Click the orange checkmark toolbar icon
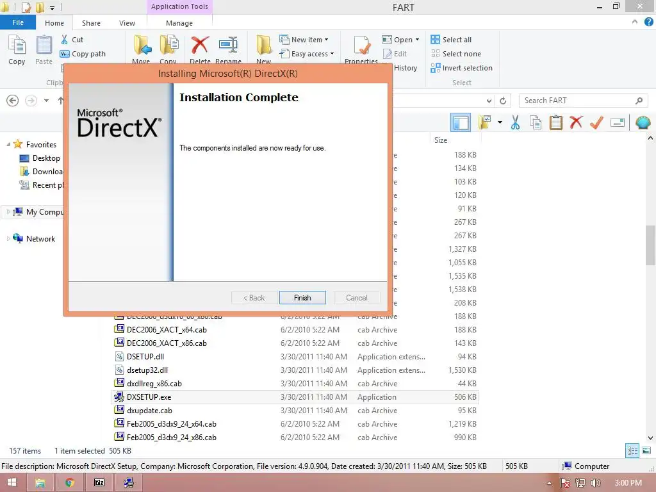 [596, 122]
